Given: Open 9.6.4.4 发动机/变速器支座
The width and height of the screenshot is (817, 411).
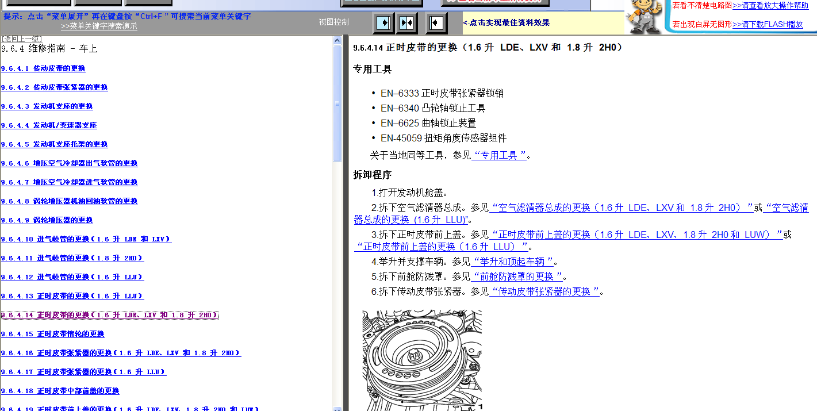Looking at the screenshot, I should 49,125.
